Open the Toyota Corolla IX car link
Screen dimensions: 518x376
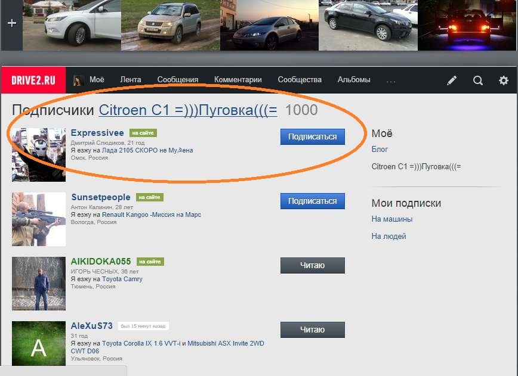(141, 343)
